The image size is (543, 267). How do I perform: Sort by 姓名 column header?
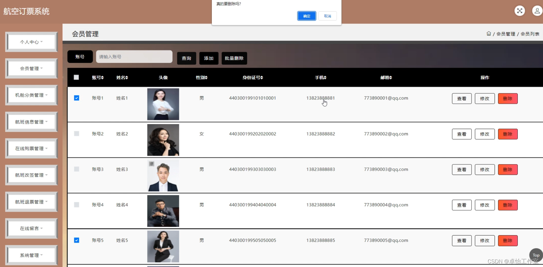point(122,78)
